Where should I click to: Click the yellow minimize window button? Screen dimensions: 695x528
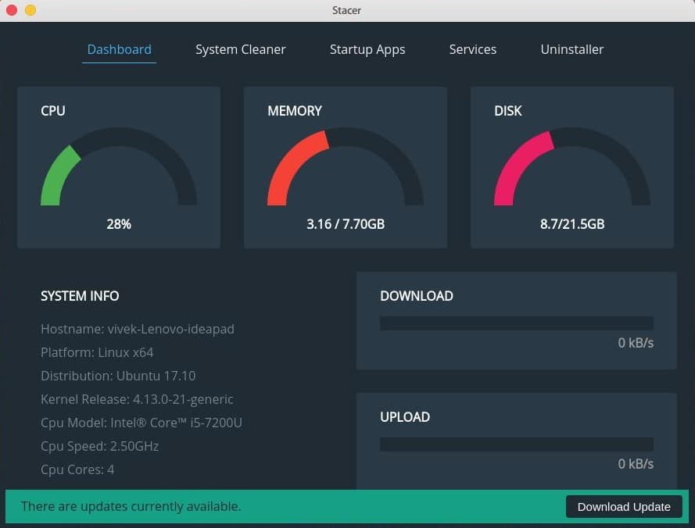click(x=30, y=9)
